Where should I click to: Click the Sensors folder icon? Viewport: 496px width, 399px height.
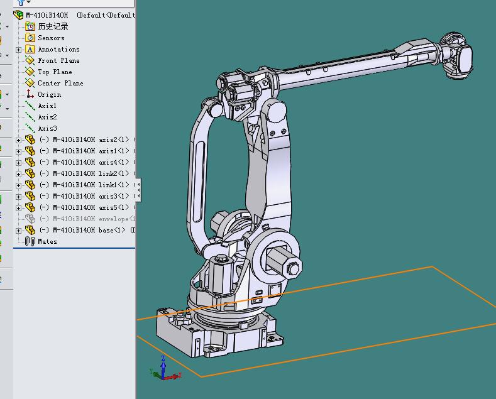[x=30, y=38]
